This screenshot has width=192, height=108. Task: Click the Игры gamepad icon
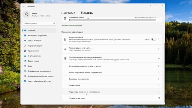coord(25,66)
